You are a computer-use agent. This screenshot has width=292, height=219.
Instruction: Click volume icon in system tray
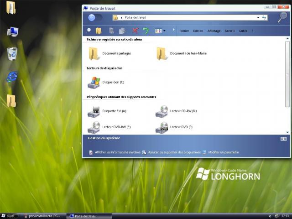(277, 216)
